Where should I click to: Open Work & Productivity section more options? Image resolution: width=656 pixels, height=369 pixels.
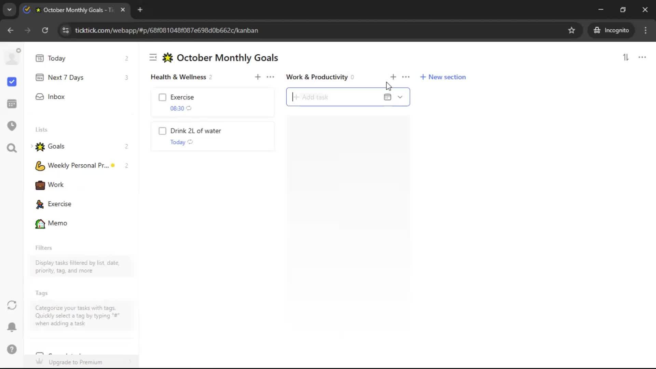tap(406, 77)
